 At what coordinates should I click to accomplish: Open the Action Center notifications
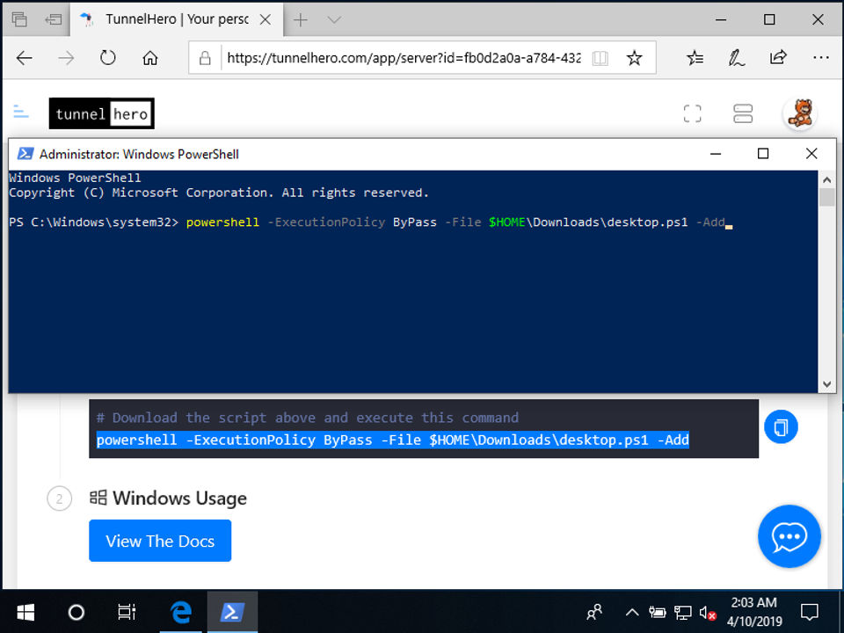pos(810,612)
